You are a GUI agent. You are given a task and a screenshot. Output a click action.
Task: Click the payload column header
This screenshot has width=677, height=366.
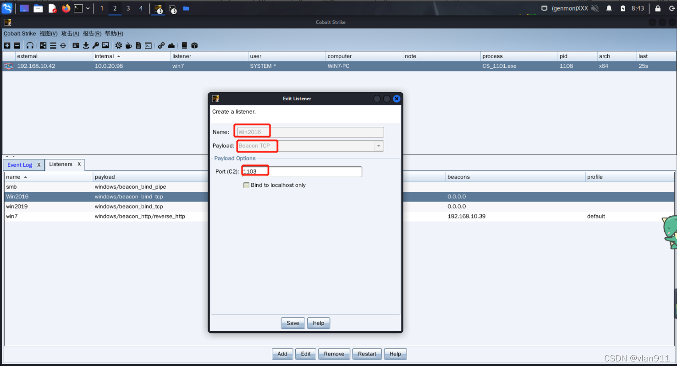coord(151,177)
